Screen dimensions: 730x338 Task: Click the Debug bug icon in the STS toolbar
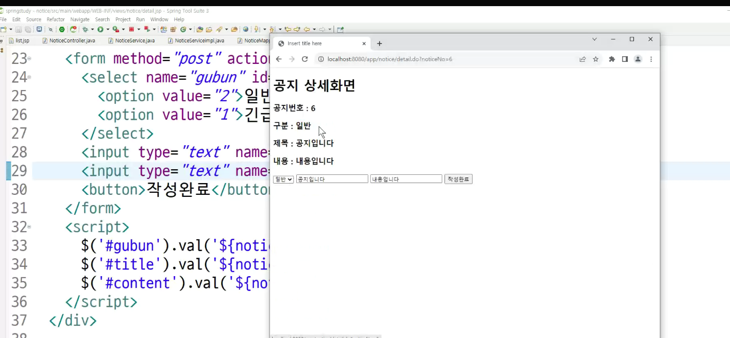tap(85, 29)
